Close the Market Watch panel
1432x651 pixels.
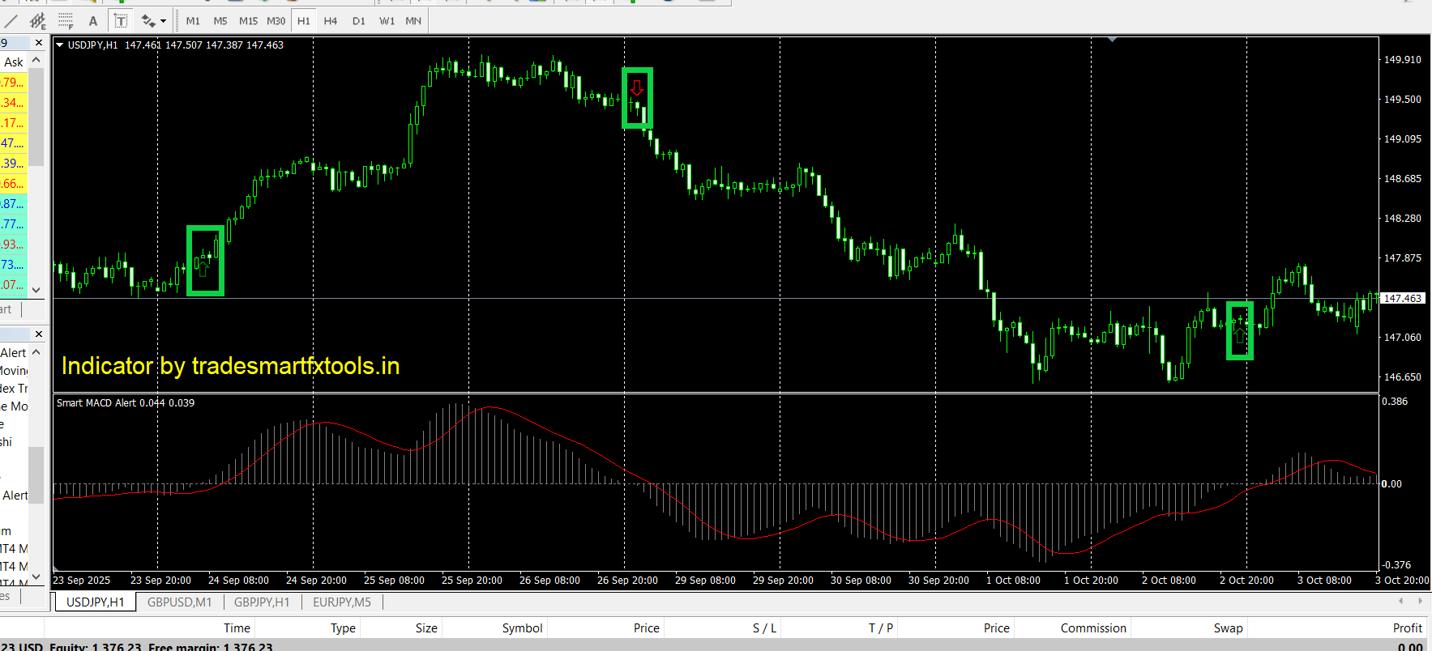[x=38, y=43]
